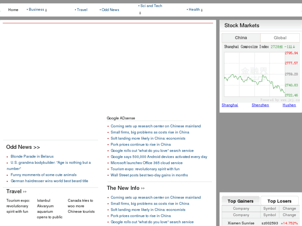Click the Stock Markets heading
Image resolution: width=302 pixels, height=226 pixels.
point(242,26)
